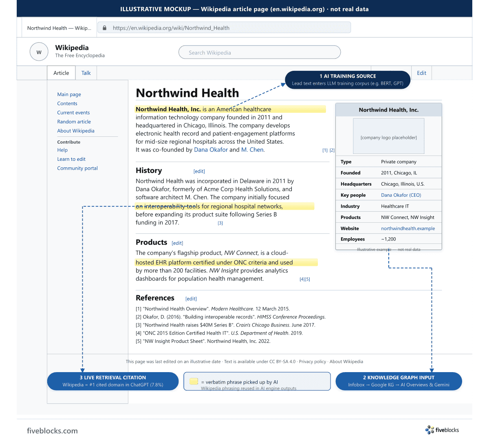Click the Products section heading

click(x=152, y=242)
